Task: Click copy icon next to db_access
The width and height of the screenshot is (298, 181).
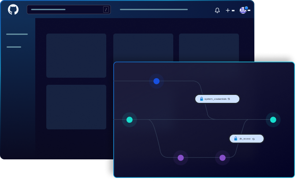Action: point(253,139)
